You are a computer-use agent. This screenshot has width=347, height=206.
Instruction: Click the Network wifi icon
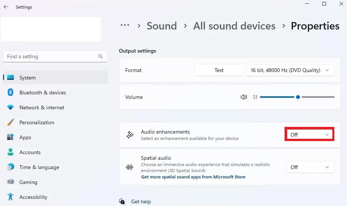pos(10,107)
